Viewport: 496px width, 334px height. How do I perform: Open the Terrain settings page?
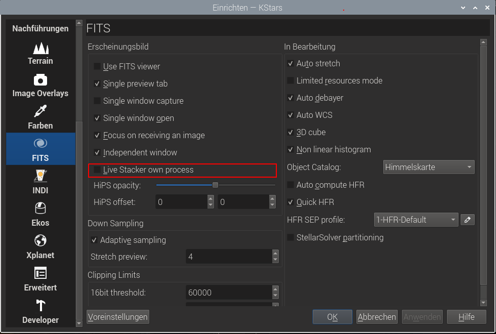coord(40,54)
